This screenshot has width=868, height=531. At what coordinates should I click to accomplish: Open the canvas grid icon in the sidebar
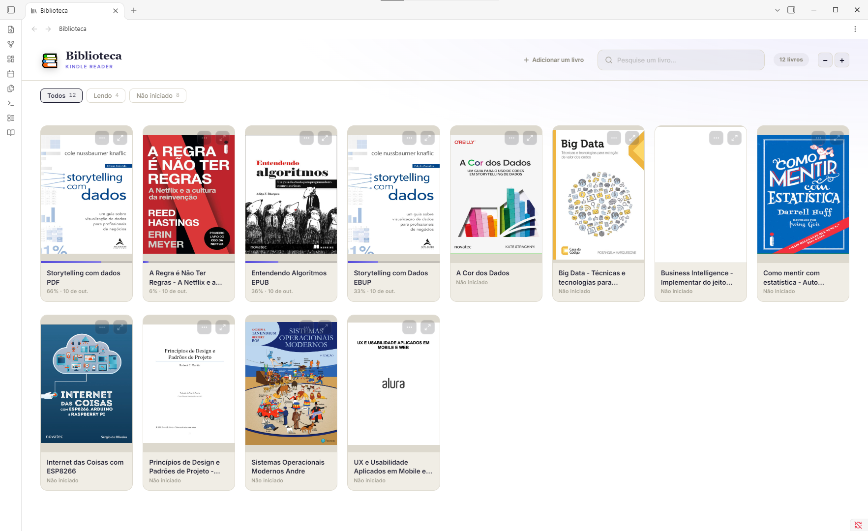(11, 59)
